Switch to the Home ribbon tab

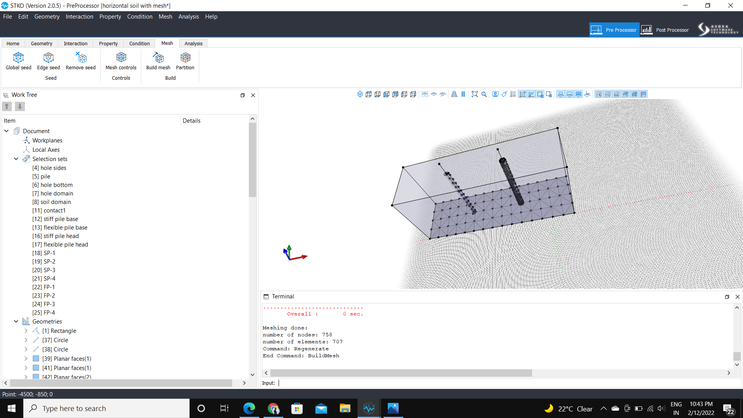(13, 43)
